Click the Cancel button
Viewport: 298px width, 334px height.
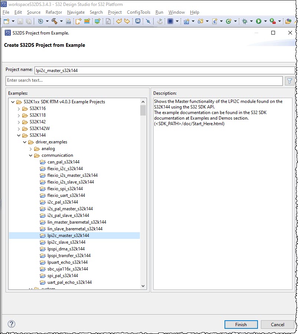(277, 324)
